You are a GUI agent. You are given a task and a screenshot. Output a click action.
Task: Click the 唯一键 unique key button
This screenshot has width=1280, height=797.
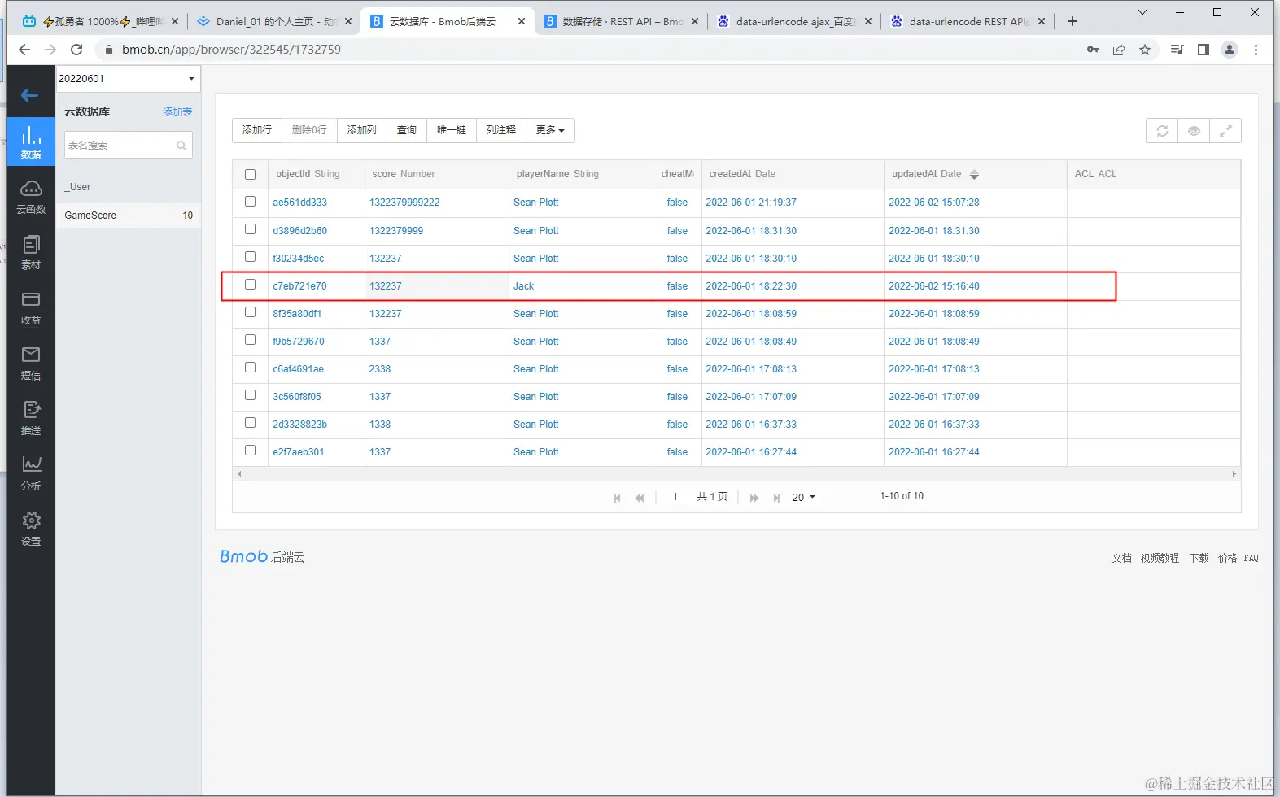coord(452,130)
